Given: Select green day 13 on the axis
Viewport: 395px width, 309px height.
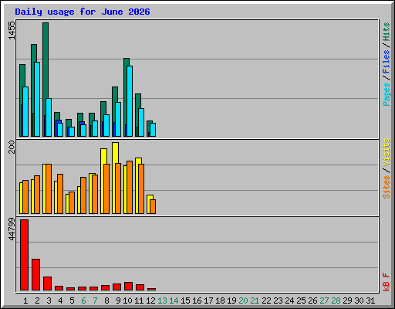Looking at the screenshot, I should (x=162, y=301).
